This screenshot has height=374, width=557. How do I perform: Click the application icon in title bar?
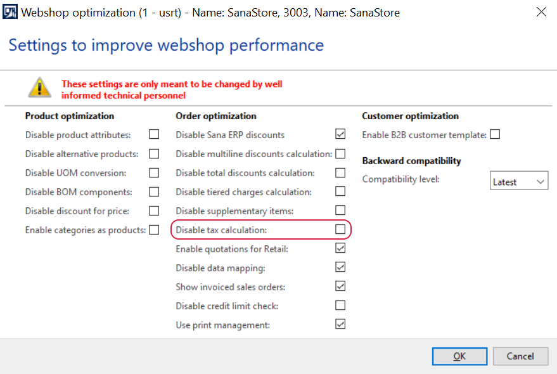[x=10, y=12]
